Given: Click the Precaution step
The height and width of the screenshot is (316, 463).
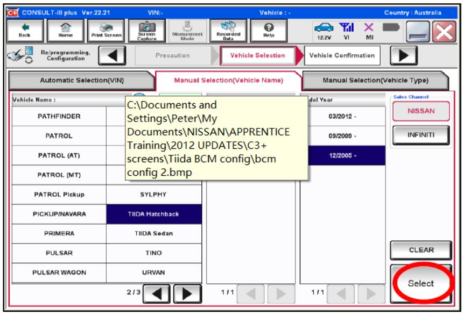Looking at the screenshot, I should (x=173, y=55).
